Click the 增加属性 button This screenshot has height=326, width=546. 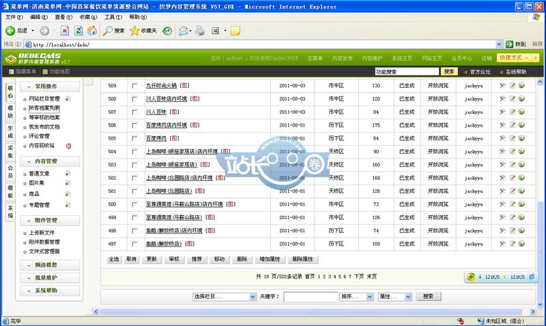pos(270,259)
